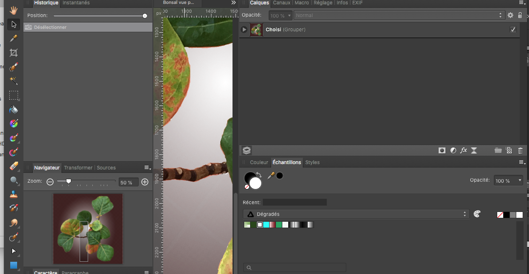Open the Normal blend mode dropdown
Screen dimensions: 529x274
tap(399, 16)
